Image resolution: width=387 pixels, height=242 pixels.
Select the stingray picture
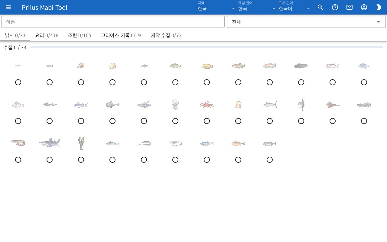tap(333, 105)
